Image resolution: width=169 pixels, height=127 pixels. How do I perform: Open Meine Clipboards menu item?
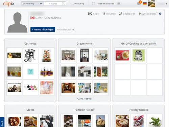[x=106, y=4]
